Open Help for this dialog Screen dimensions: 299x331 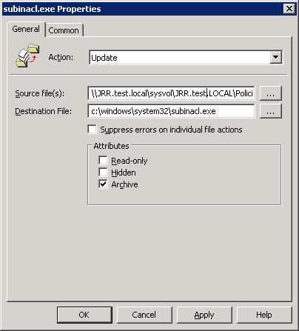[264, 315]
